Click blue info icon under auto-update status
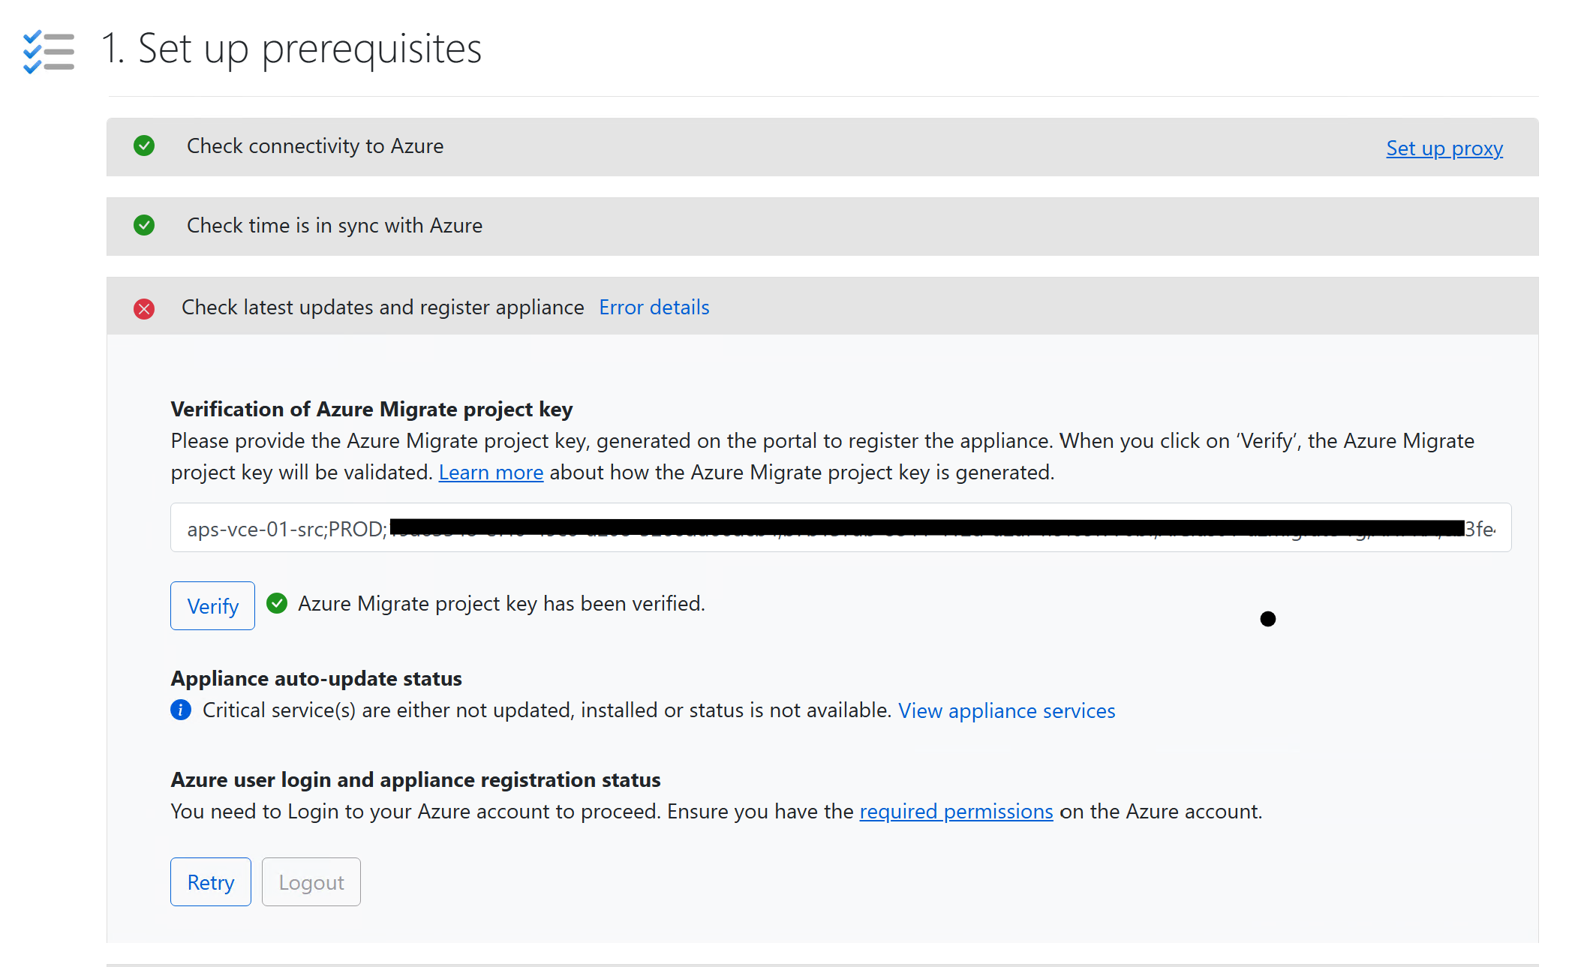 coord(181,710)
